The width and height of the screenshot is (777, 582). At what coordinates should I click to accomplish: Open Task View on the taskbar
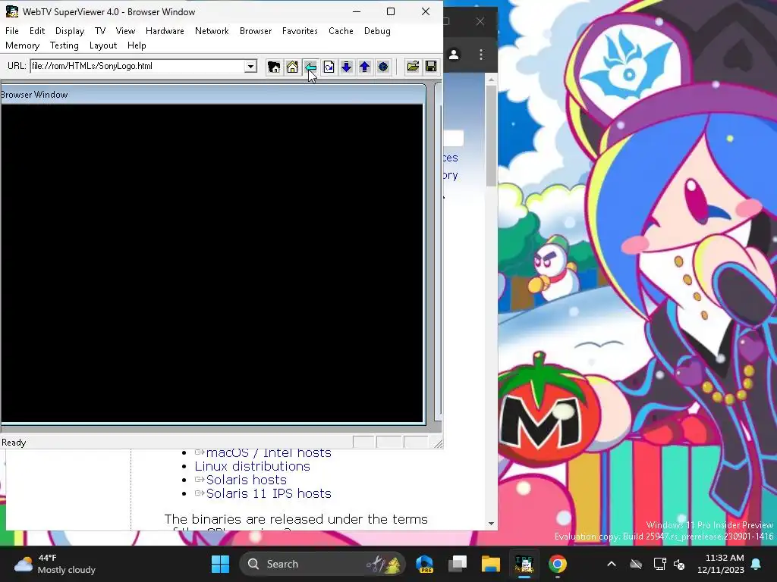458,564
